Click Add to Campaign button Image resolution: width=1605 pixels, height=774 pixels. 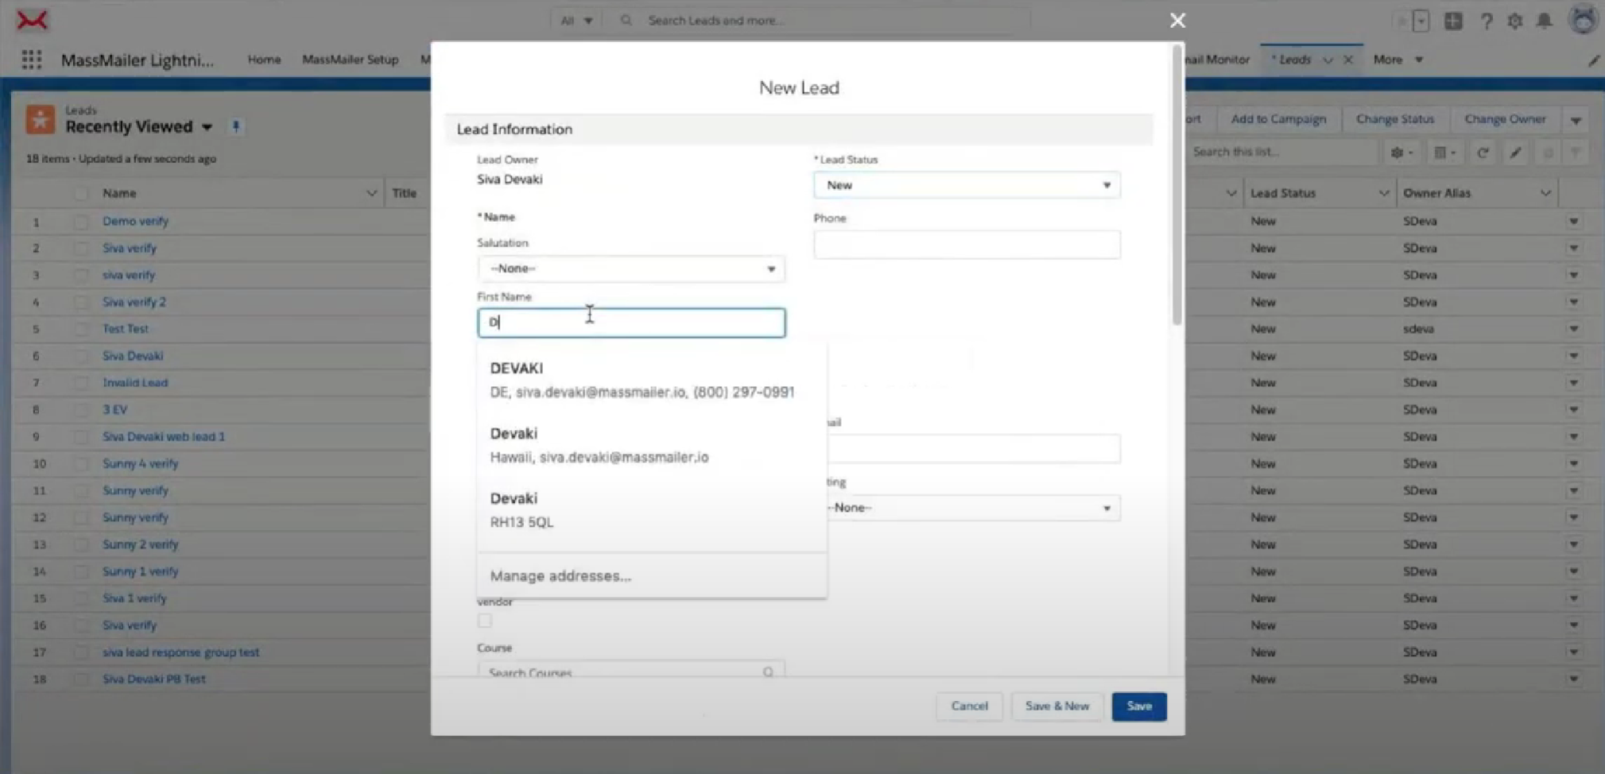[1278, 119]
